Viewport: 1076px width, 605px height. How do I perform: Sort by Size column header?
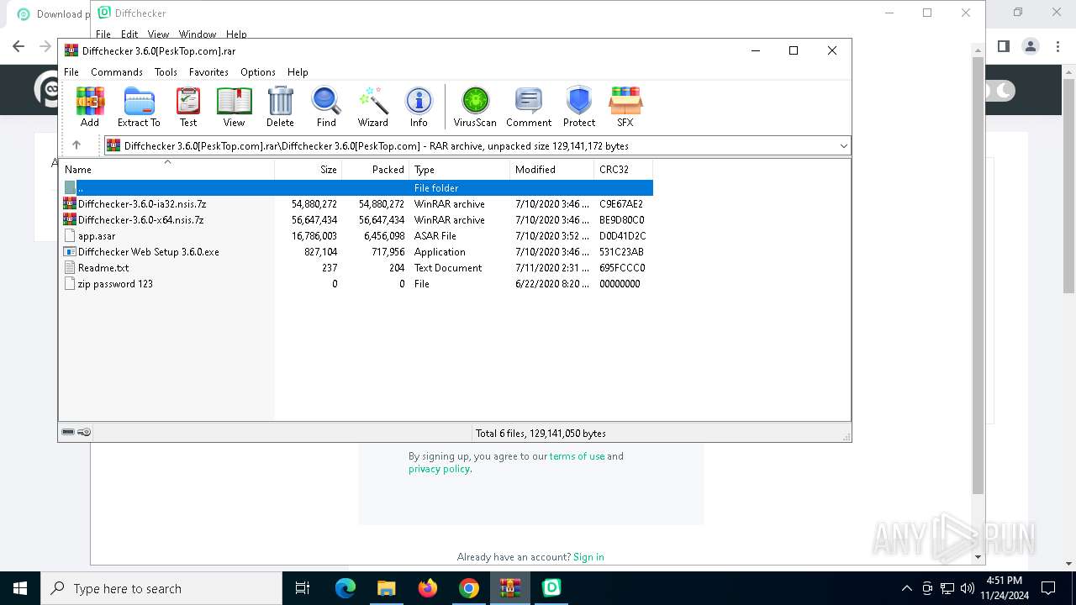[308, 169]
